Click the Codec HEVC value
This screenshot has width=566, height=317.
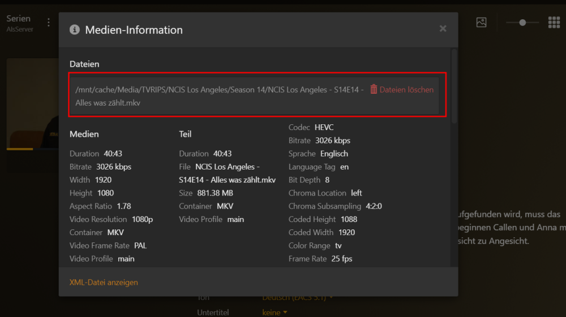[324, 128]
